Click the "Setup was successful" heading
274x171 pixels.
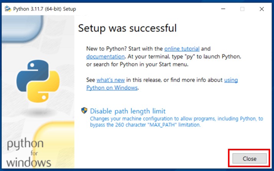[x=127, y=28]
